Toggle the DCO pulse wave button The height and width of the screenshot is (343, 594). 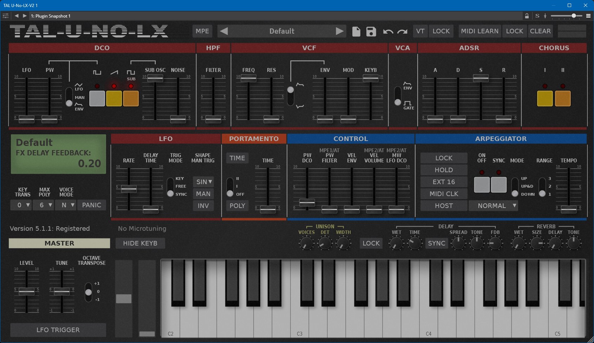pyautogui.click(x=97, y=98)
